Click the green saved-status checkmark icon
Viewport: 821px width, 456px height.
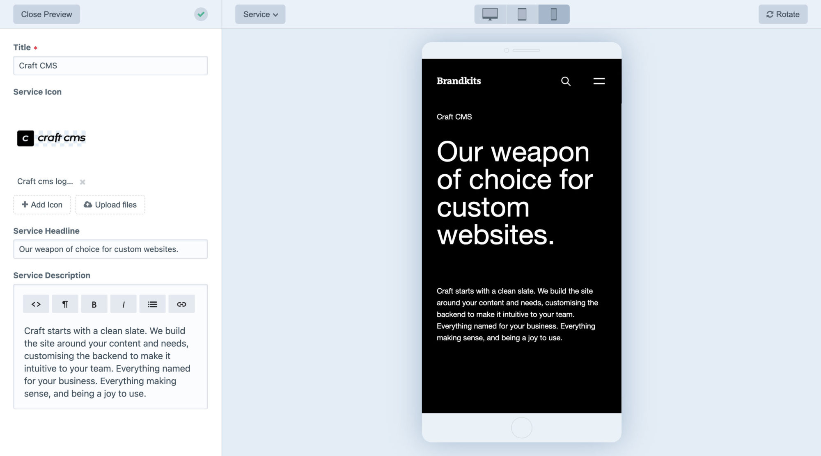tap(201, 14)
